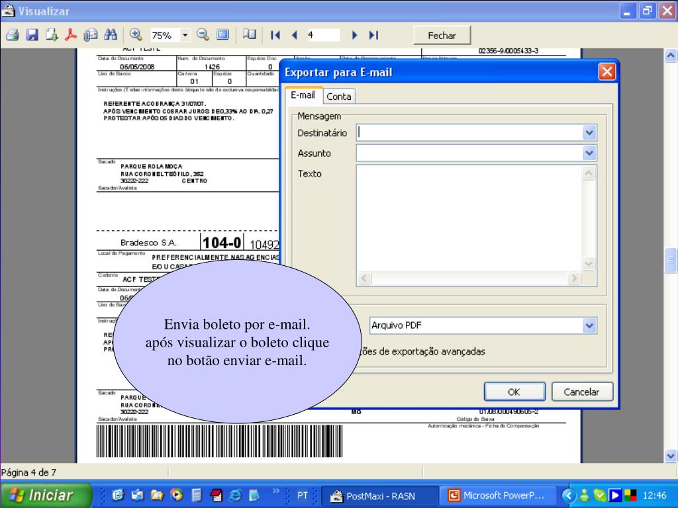This screenshot has height=508, width=678.
Task: Click the taskbar clock showing 12:46
Action: [x=655, y=495]
